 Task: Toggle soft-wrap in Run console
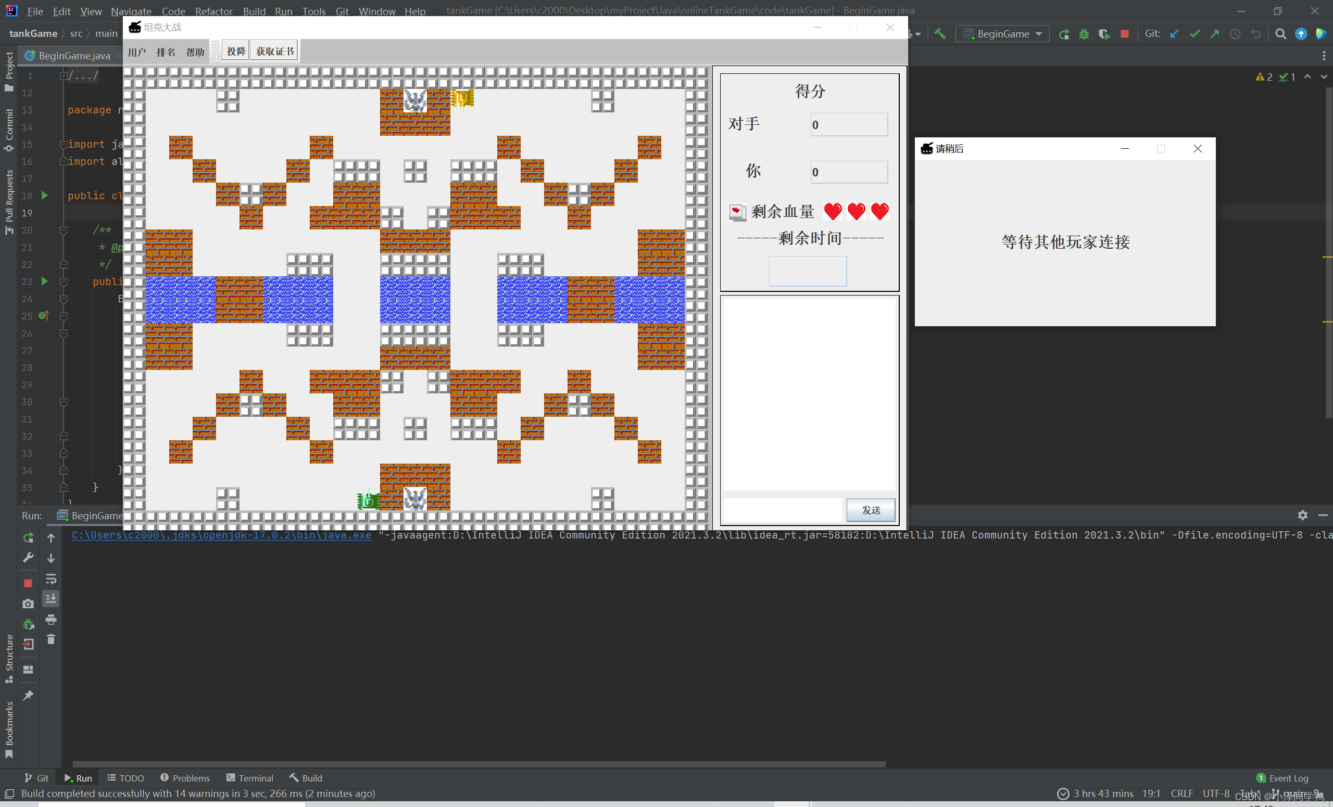pos(51,579)
